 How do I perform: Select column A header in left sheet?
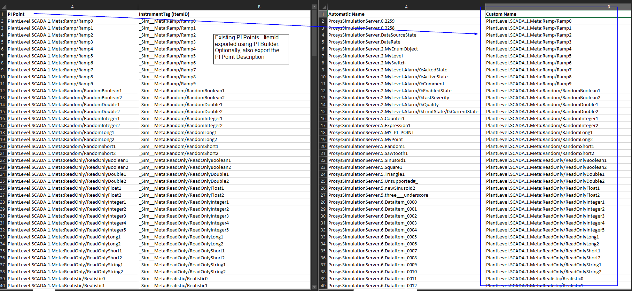pyautogui.click(x=72, y=7)
